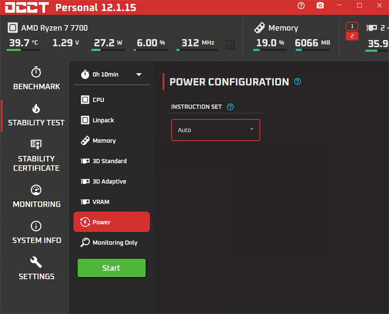The height and width of the screenshot is (314, 389).
Task: Open the Instruction Set Auto dropdown
Action: (x=216, y=130)
